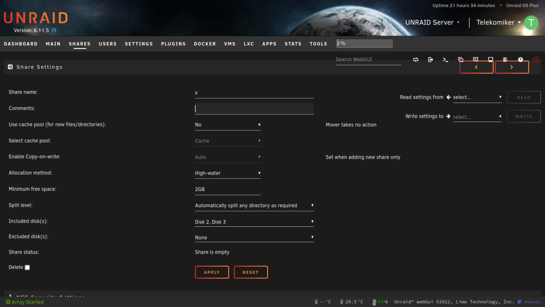The image size is (545, 307).
Task: Click the Comments input field
Action: click(255, 109)
